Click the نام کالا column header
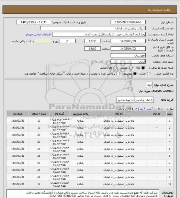The image size is (180, 198). (119, 114)
